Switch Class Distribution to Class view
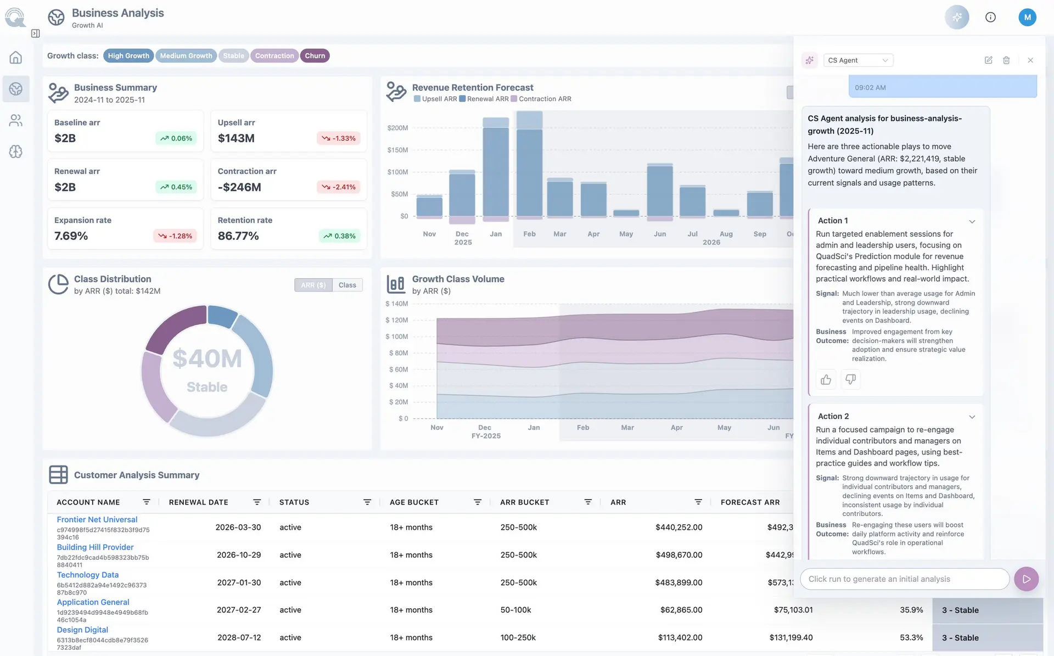The height and width of the screenshot is (656, 1054). pyautogui.click(x=347, y=285)
